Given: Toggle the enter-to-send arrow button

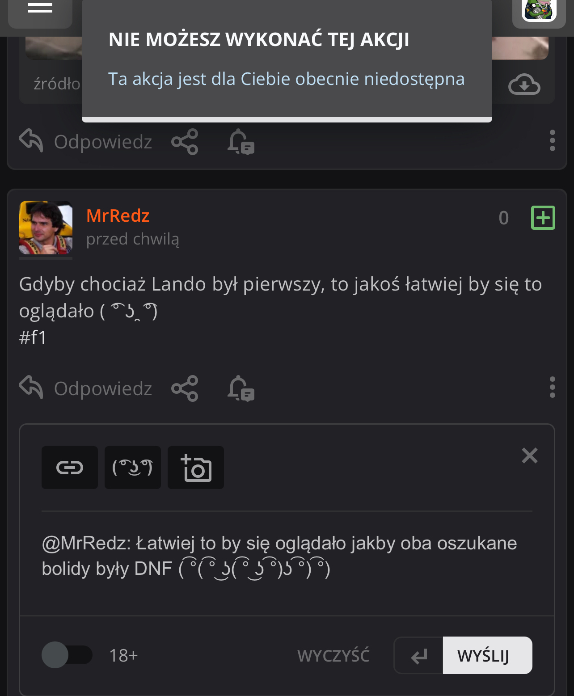Looking at the screenshot, I should pos(418,656).
